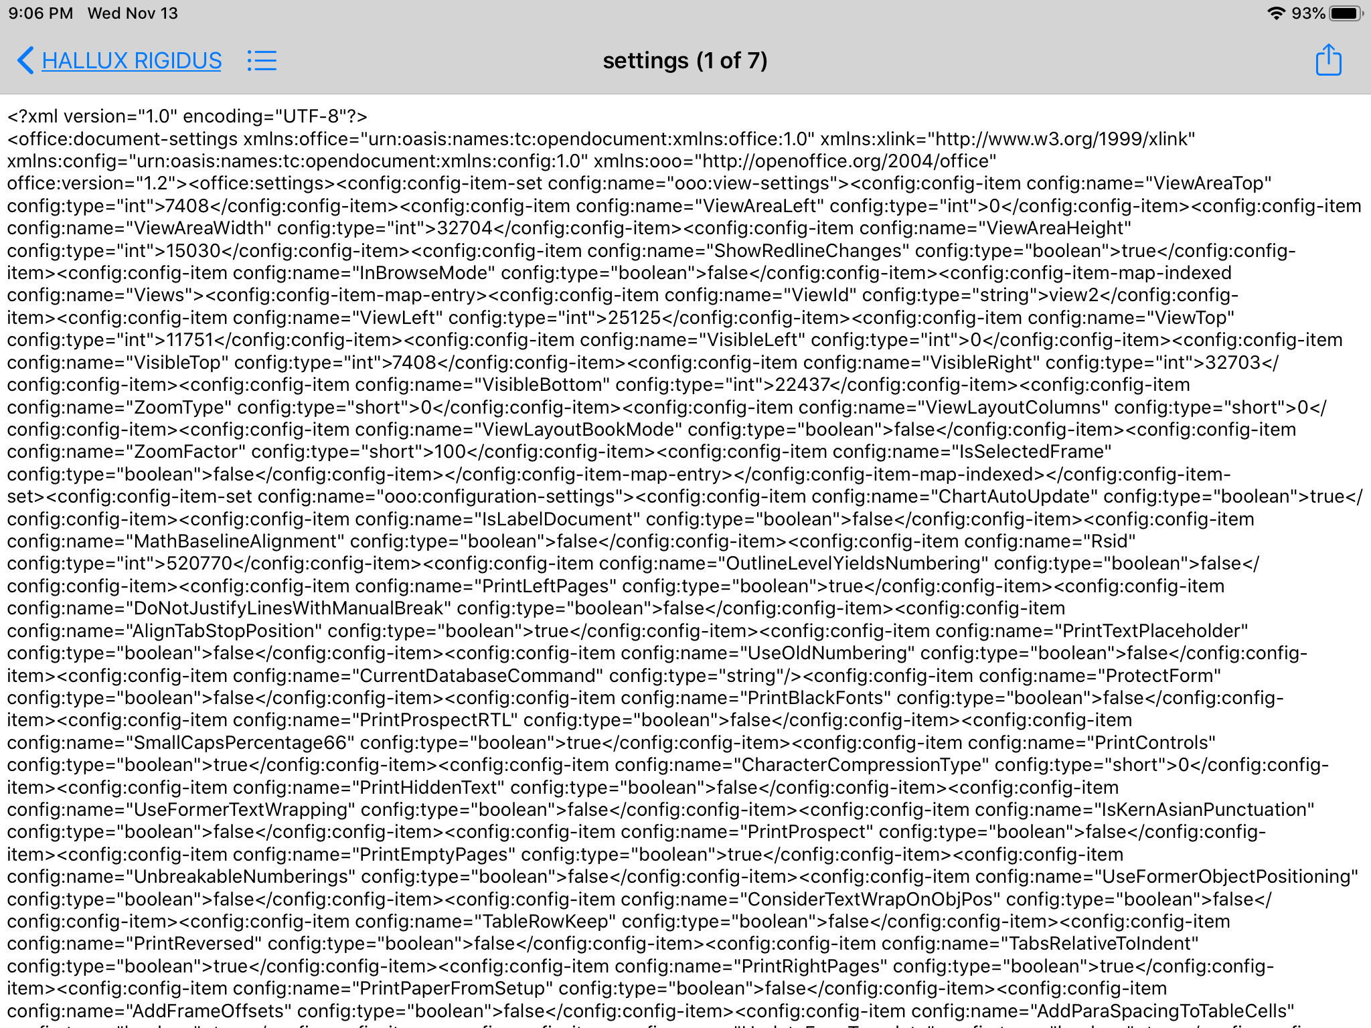Tap the share icon

coord(1328,60)
